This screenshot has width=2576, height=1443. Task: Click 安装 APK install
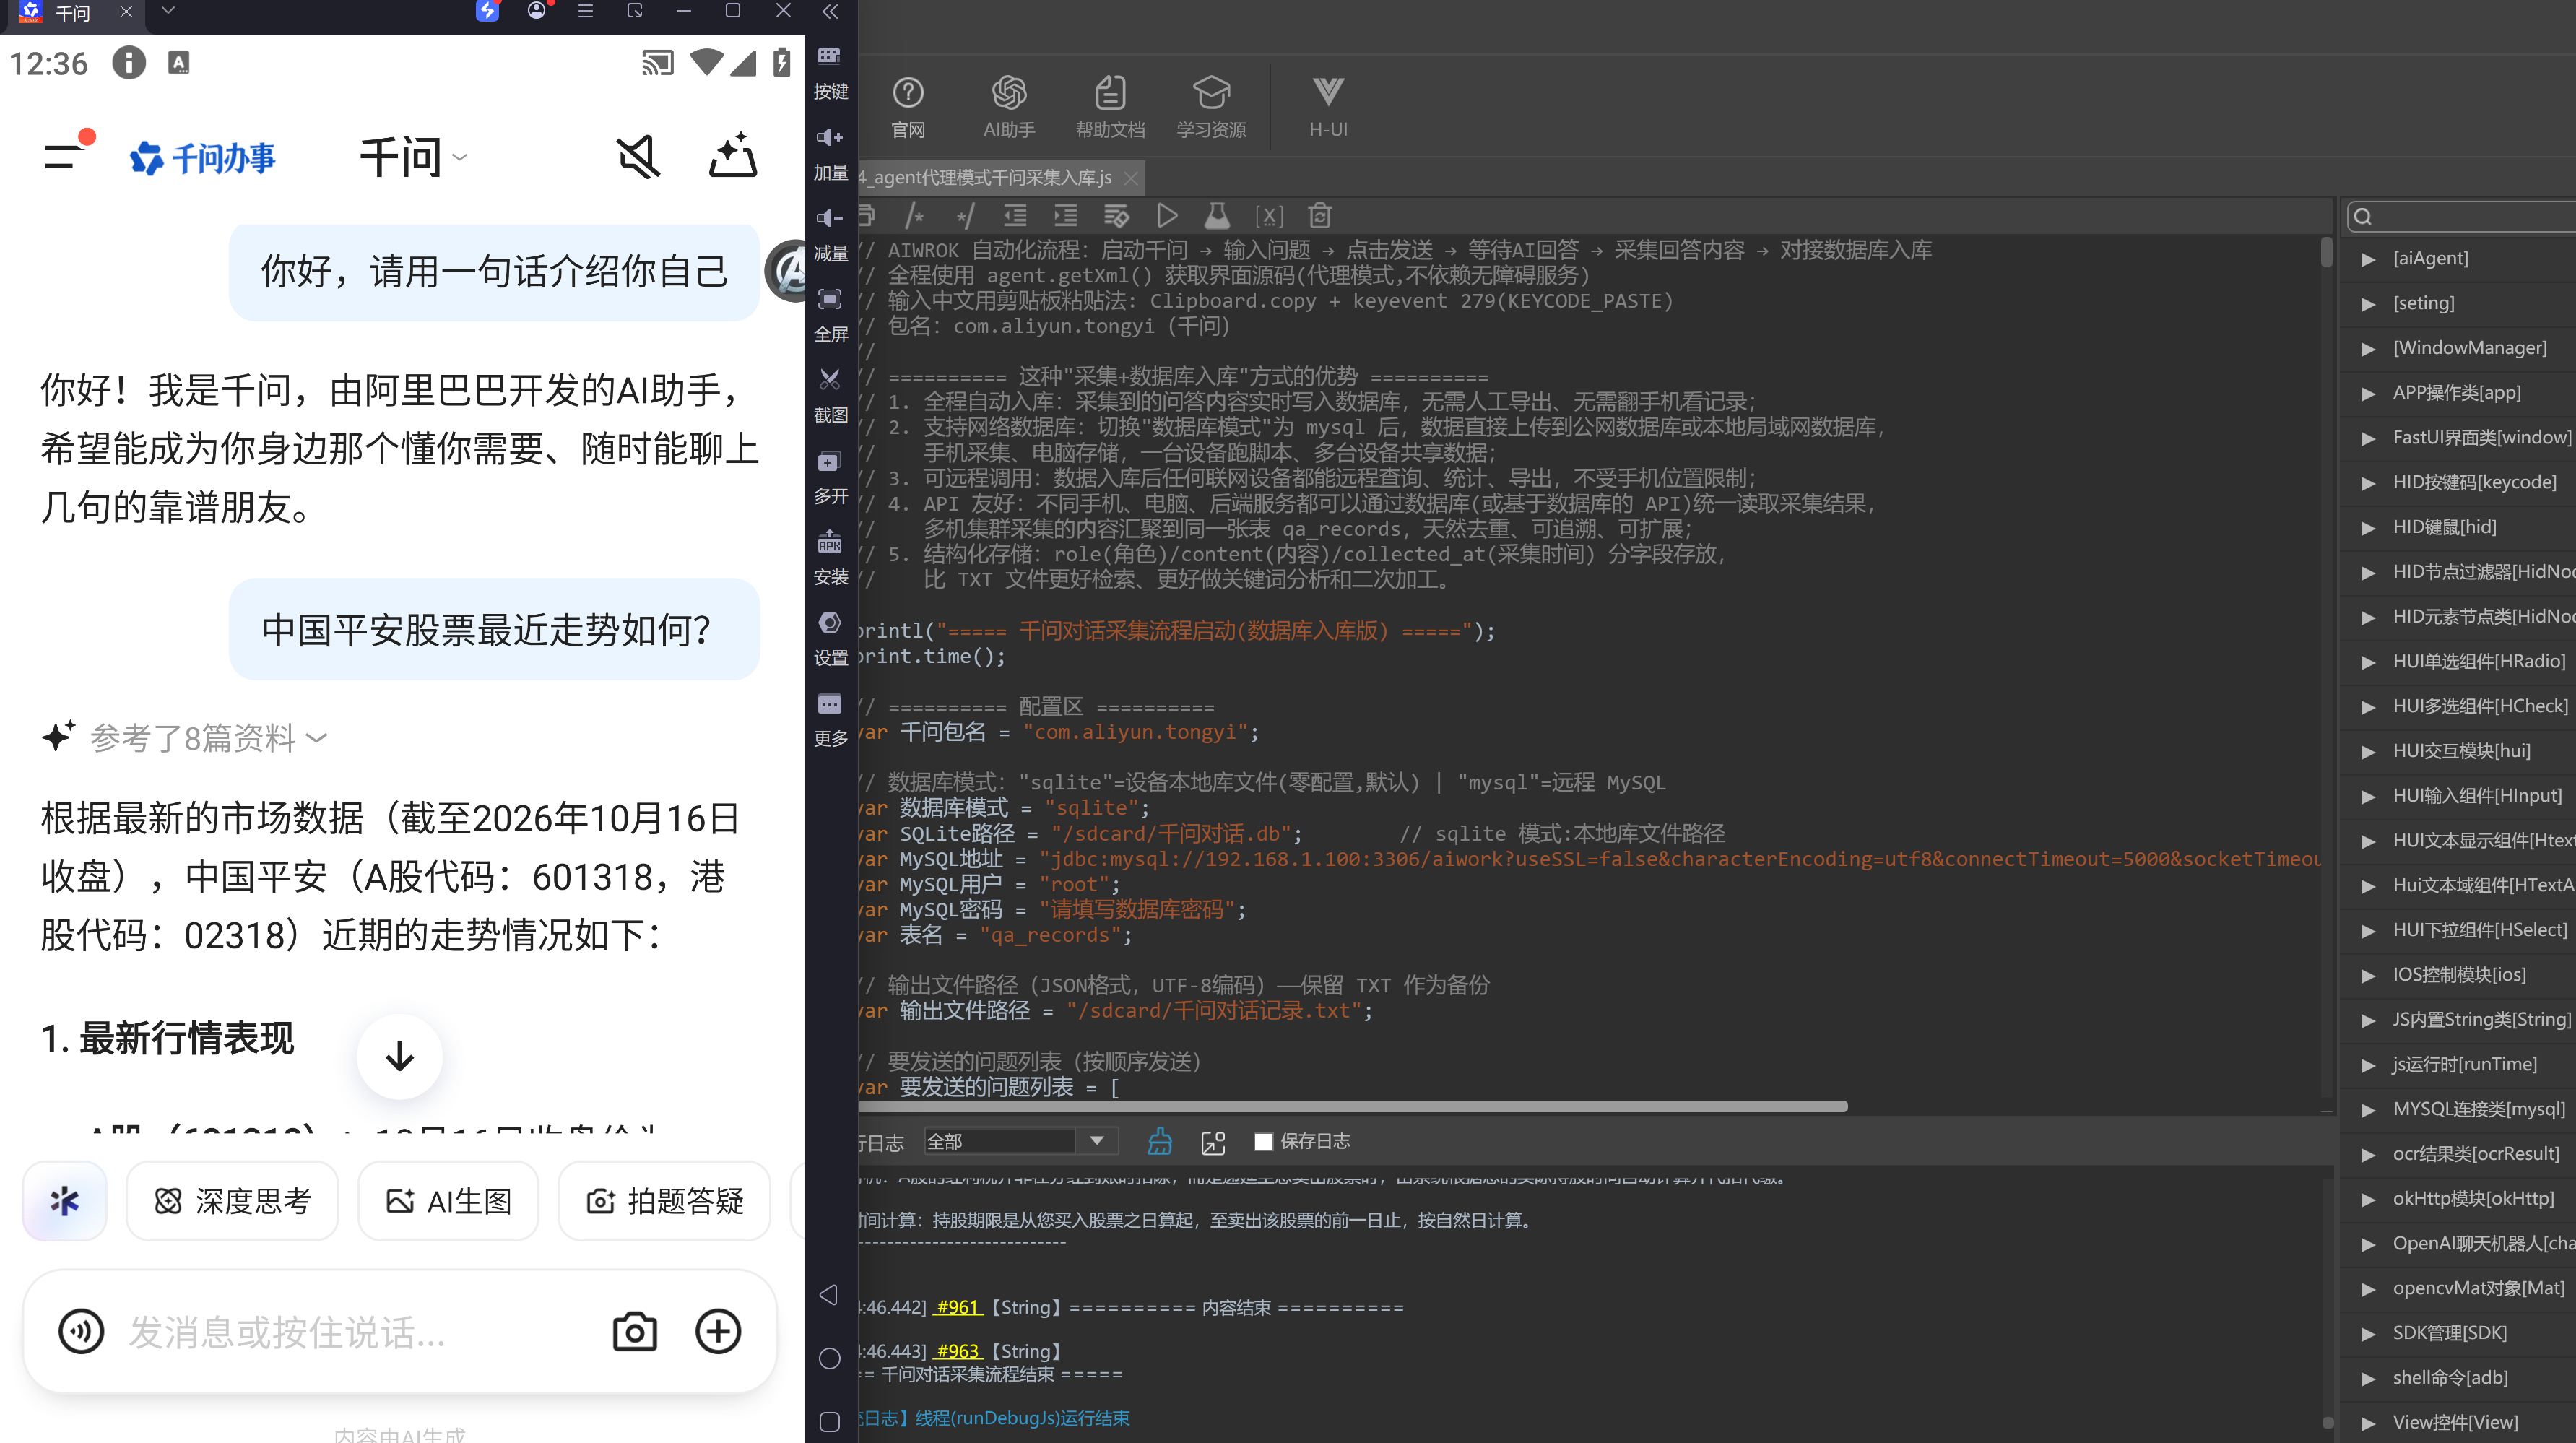coord(830,558)
